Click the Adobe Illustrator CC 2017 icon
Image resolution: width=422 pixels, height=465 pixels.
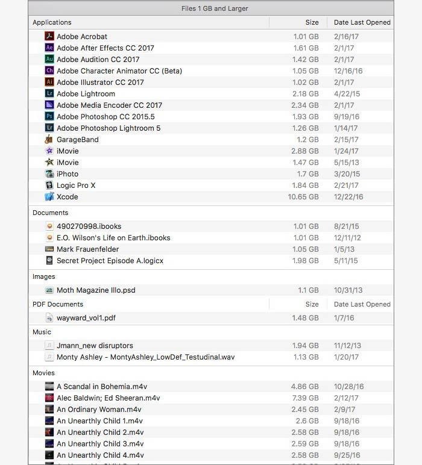pyautogui.click(x=49, y=82)
